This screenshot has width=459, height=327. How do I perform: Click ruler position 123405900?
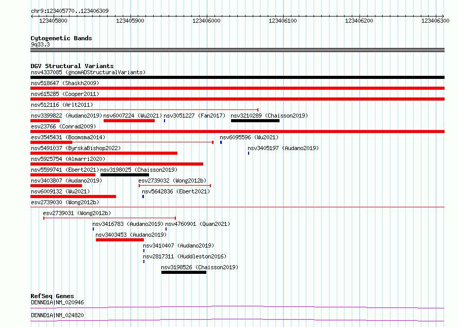point(130,21)
